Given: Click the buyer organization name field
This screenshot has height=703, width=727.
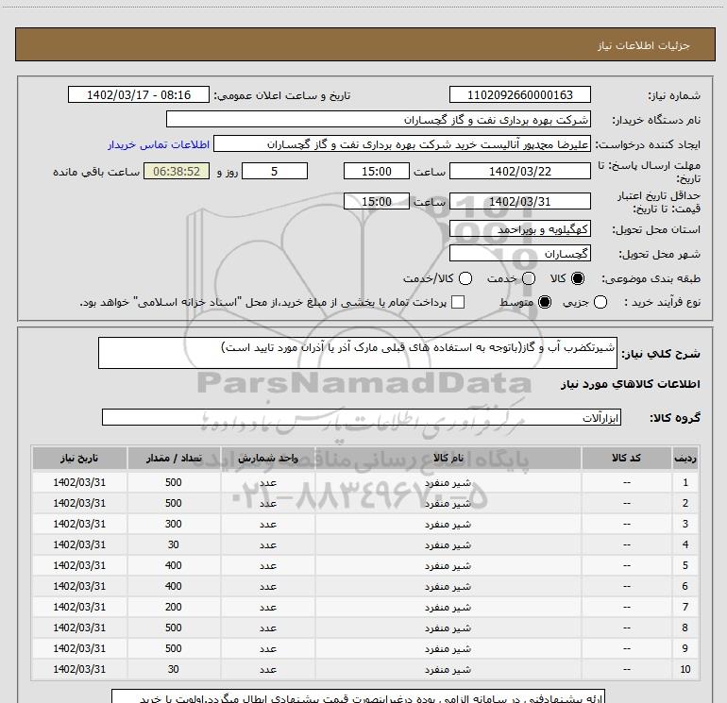Looking at the screenshot, I should pos(379,119).
